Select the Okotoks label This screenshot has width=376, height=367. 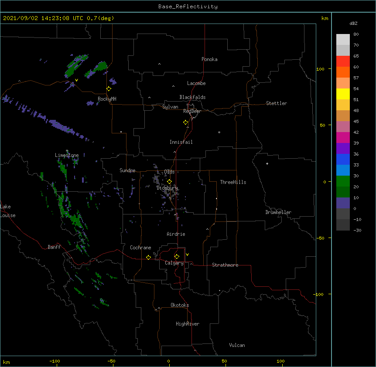coord(180,305)
